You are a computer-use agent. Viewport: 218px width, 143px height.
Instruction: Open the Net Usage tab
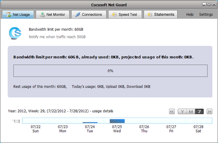point(18,14)
